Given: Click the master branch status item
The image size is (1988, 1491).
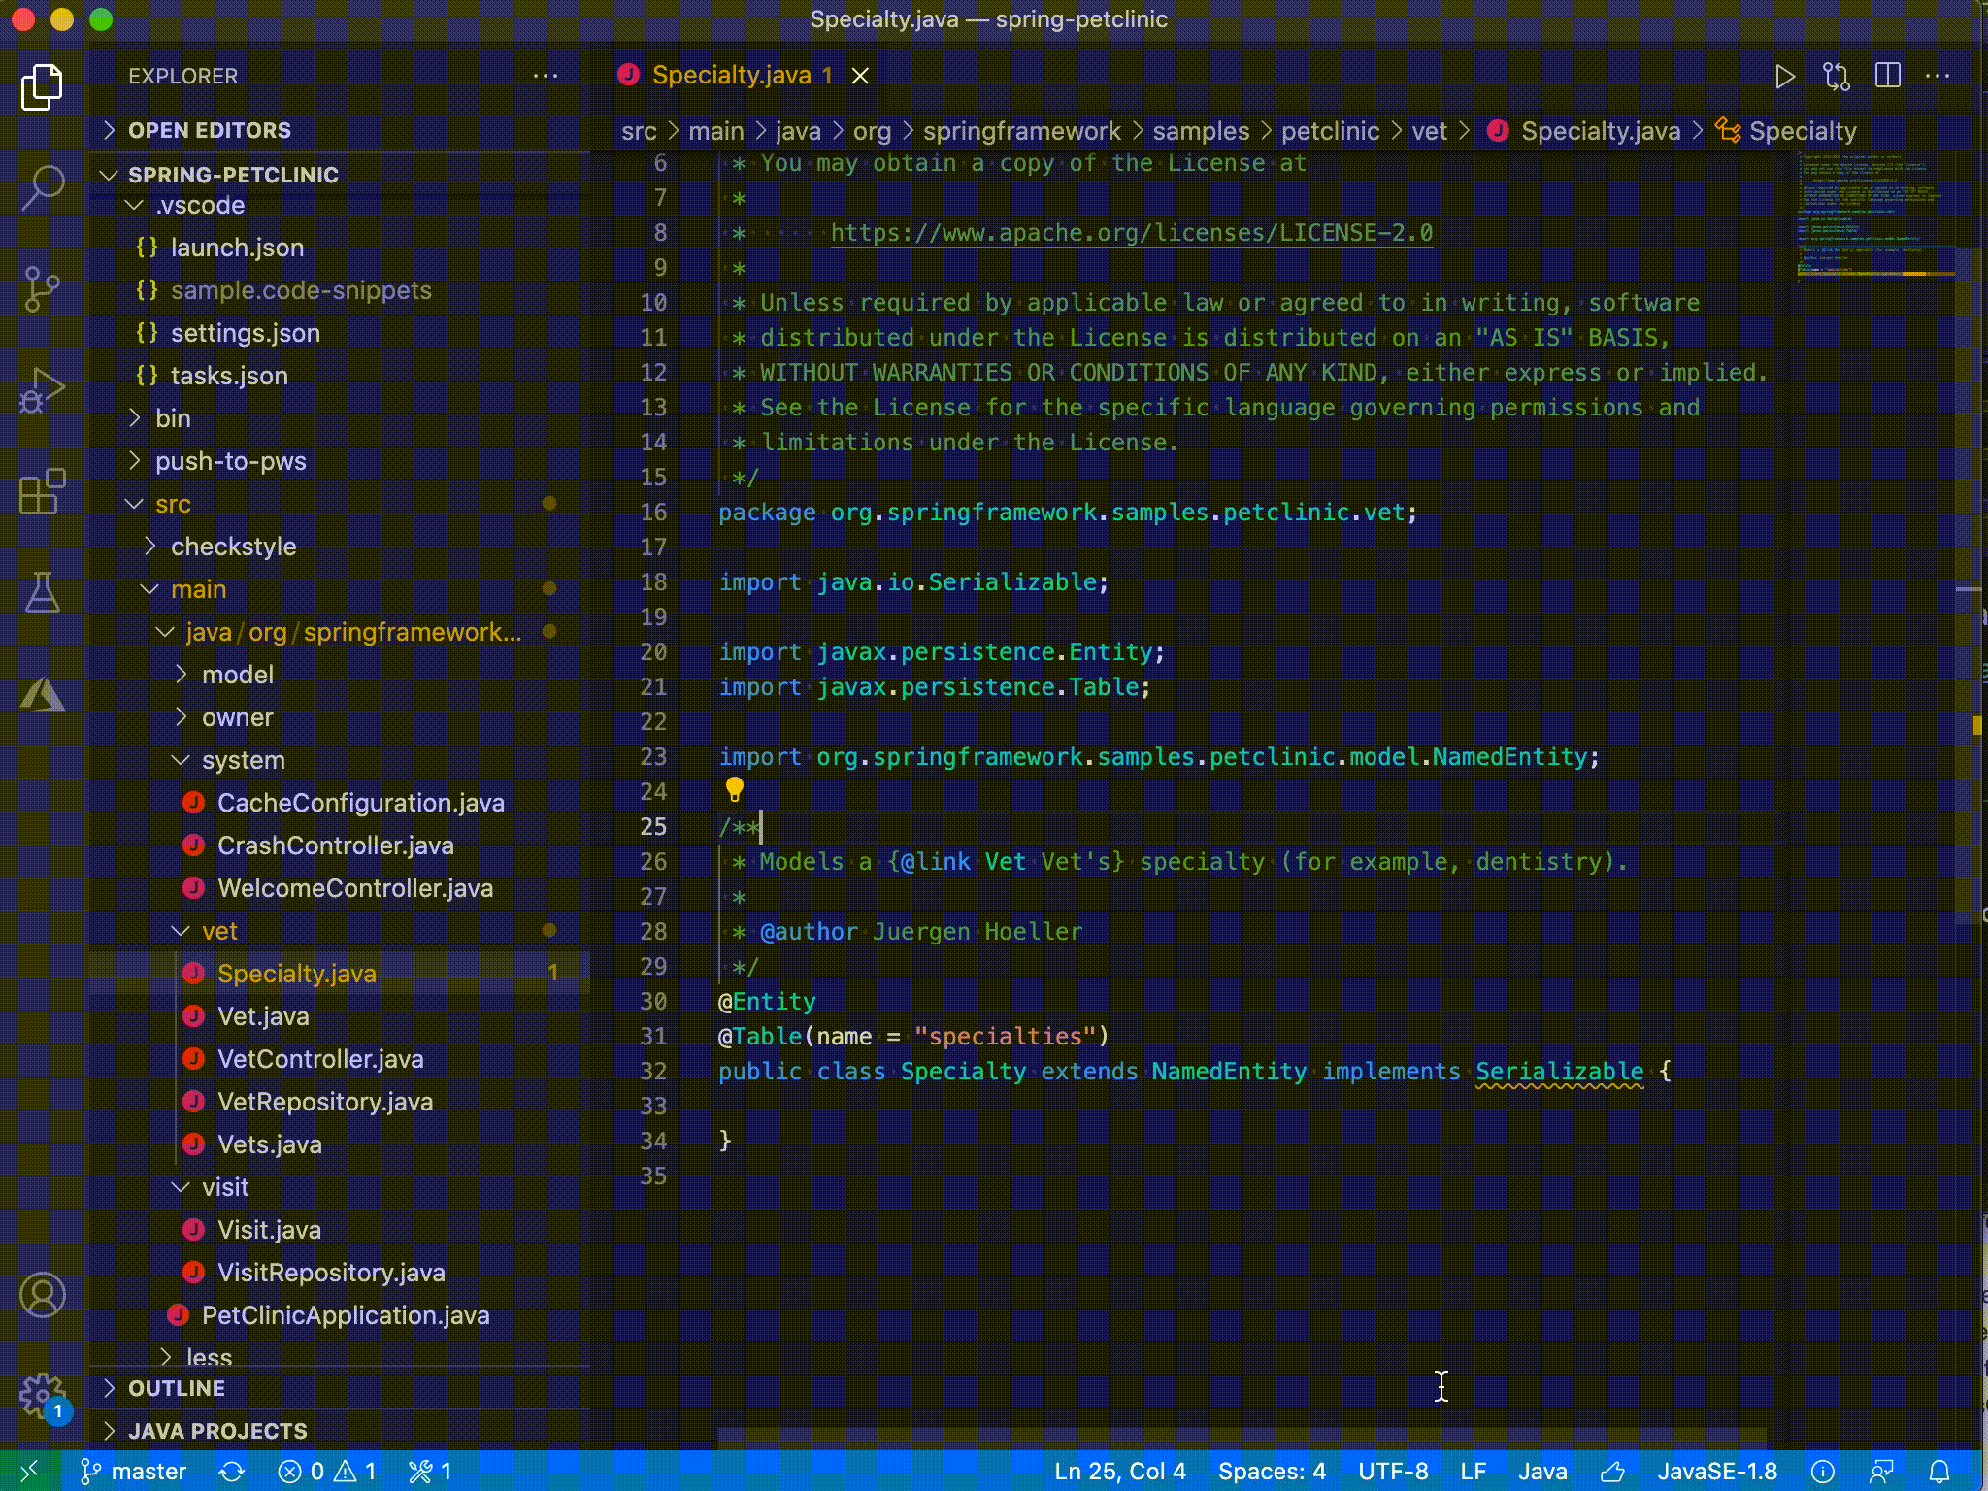Looking at the screenshot, I should coord(134,1472).
